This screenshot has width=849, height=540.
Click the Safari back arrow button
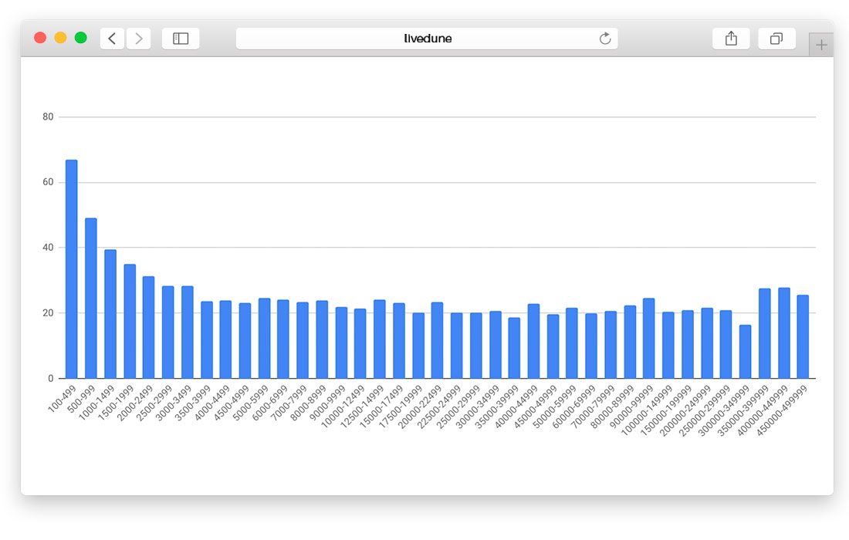[112, 39]
